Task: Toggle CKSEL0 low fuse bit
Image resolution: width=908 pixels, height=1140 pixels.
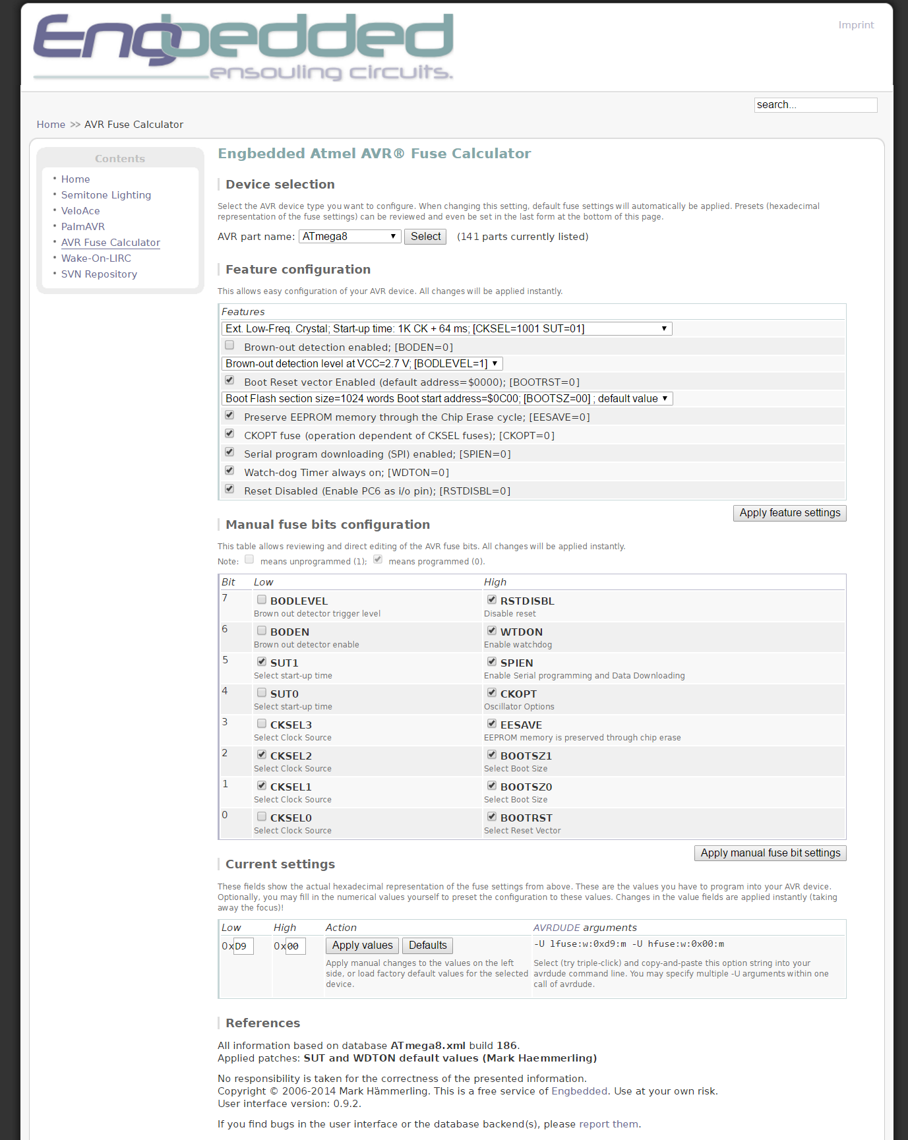Action: [262, 817]
